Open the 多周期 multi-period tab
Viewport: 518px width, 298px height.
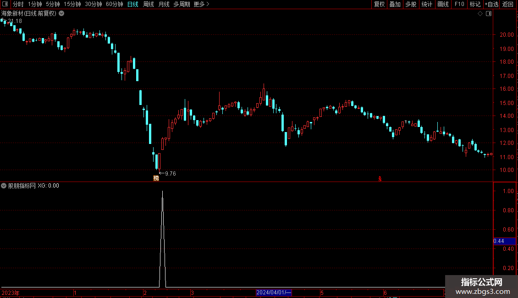(182, 4)
